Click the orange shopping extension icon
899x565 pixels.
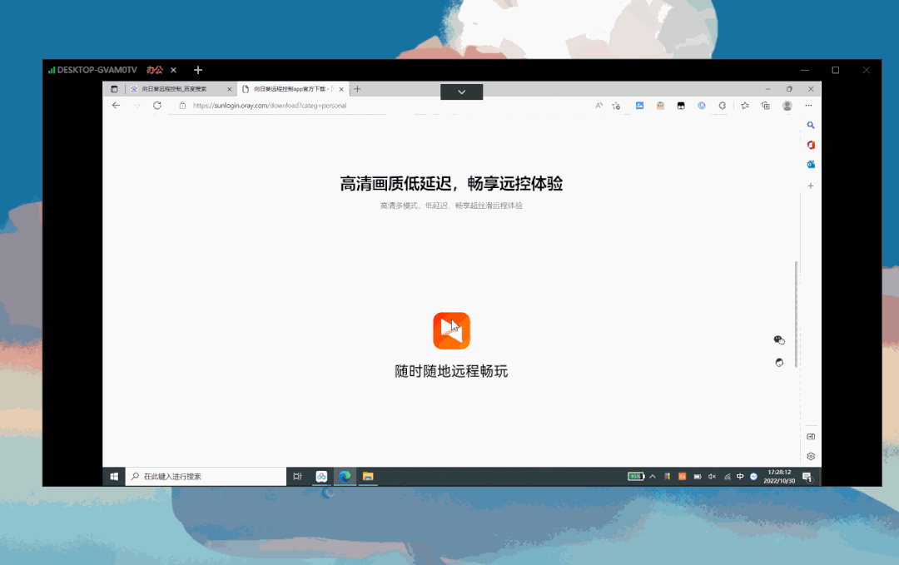660,106
